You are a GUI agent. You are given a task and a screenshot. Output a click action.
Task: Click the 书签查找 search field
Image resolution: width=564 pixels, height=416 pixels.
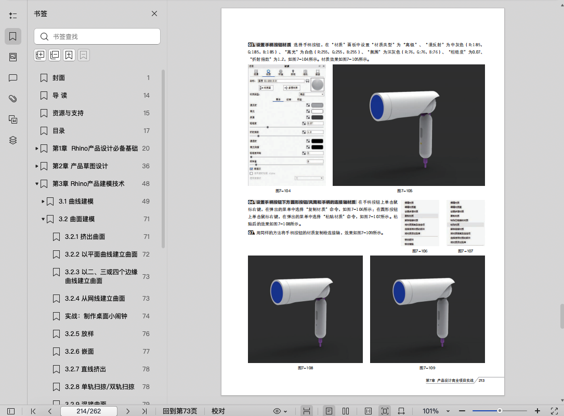pyautogui.click(x=97, y=37)
